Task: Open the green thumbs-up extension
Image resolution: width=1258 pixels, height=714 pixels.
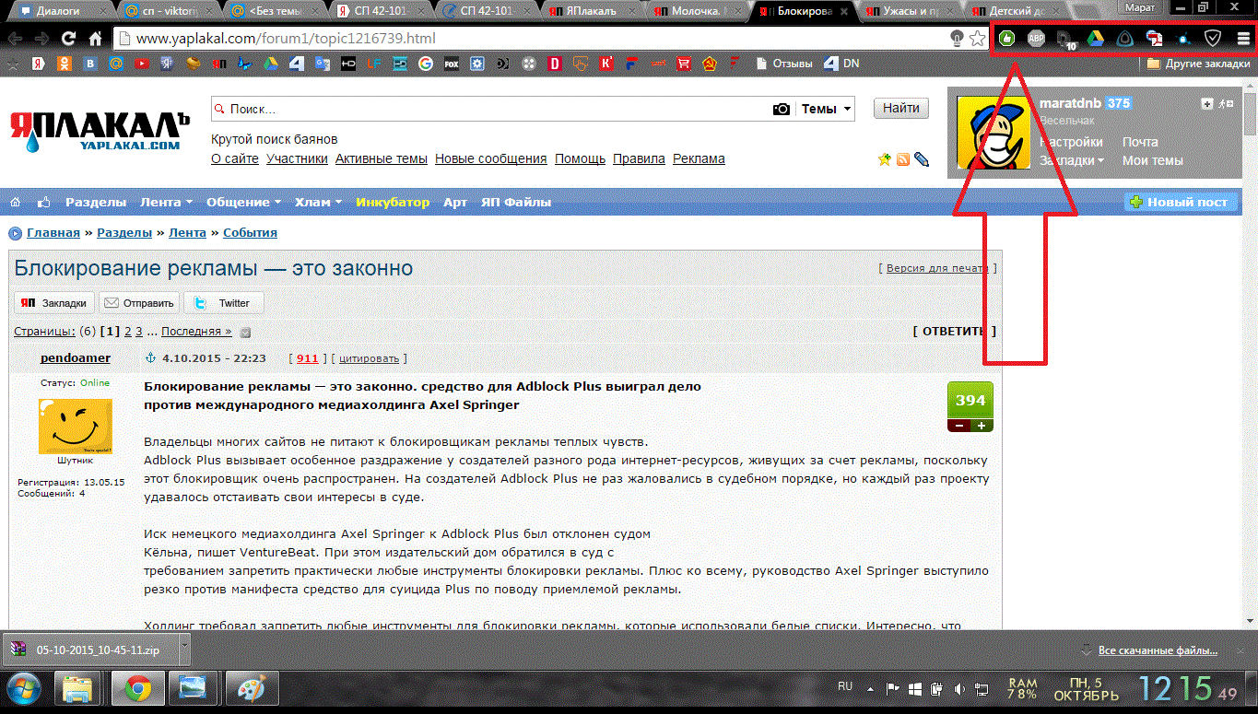Action: (x=1007, y=39)
